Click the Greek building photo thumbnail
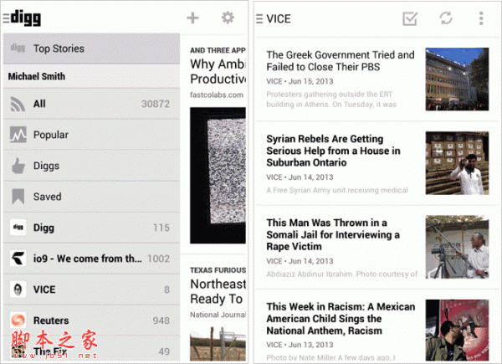The height and width of the screenshot is (364, 502). click(x=457, y=79)
